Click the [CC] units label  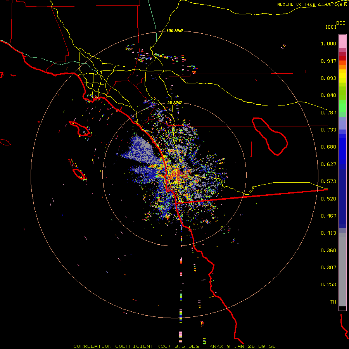tap(331, 27)
